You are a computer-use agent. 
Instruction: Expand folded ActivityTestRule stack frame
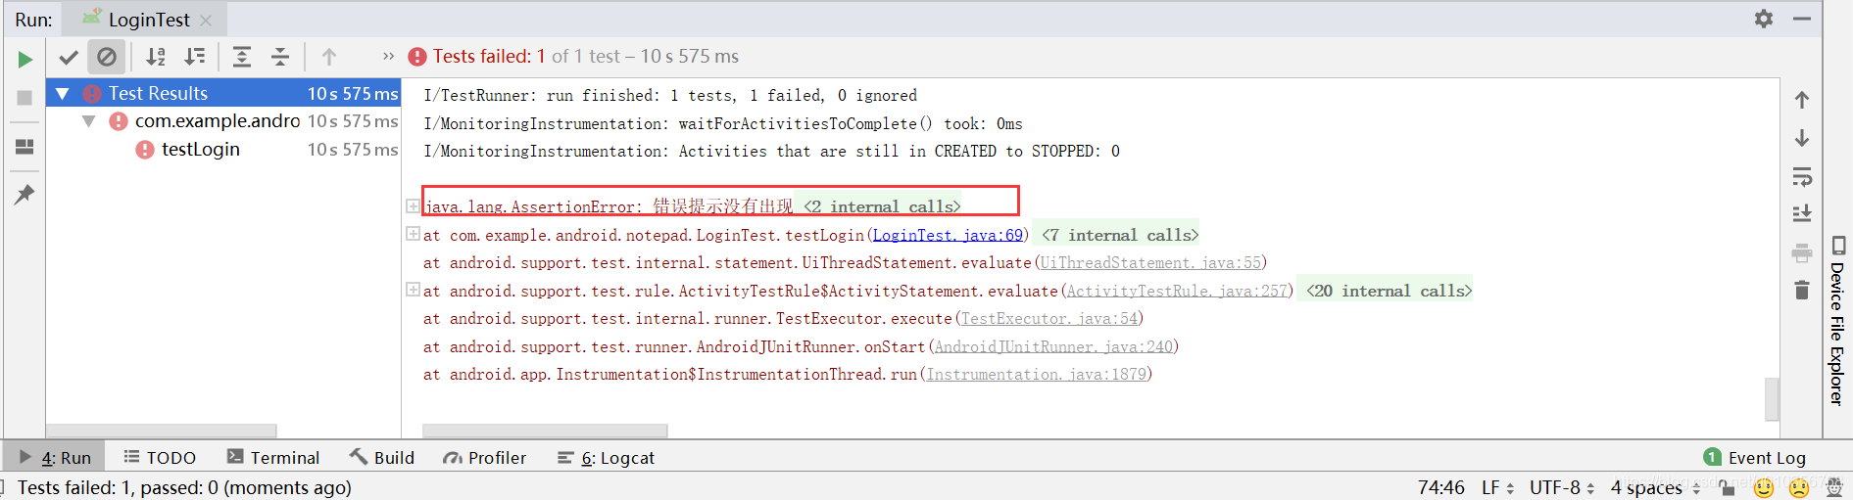(413, 290)
